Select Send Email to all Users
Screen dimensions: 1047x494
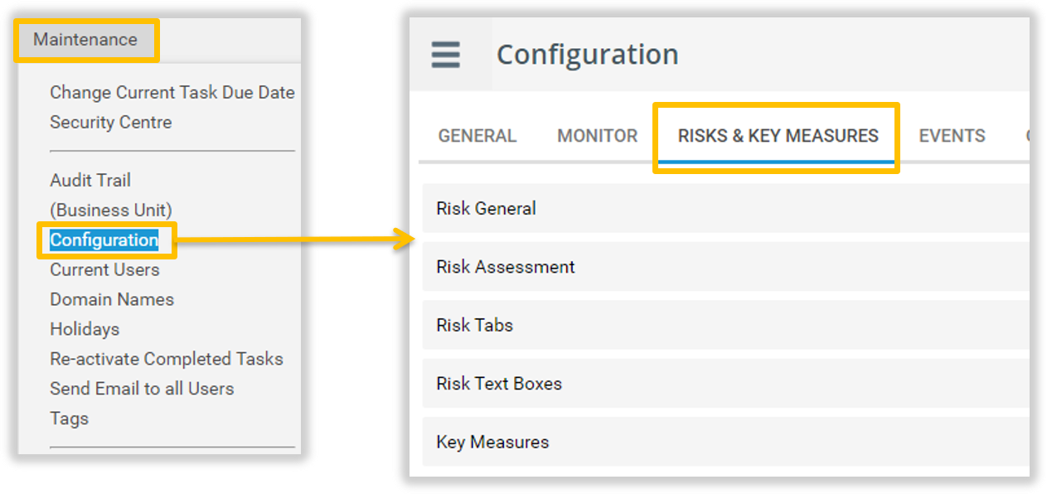[x=142, y=390]
